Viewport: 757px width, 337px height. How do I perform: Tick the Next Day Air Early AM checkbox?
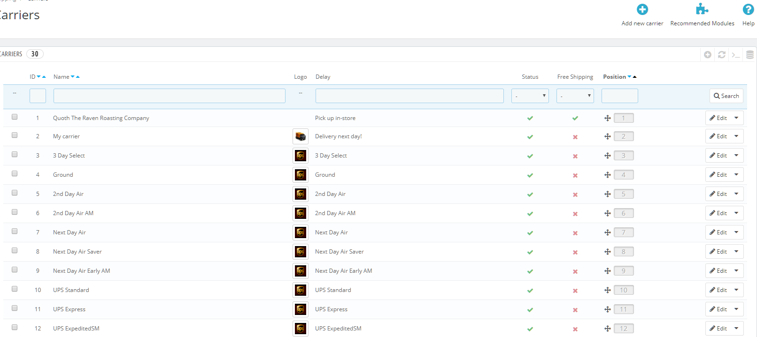(x=15, y=270)
